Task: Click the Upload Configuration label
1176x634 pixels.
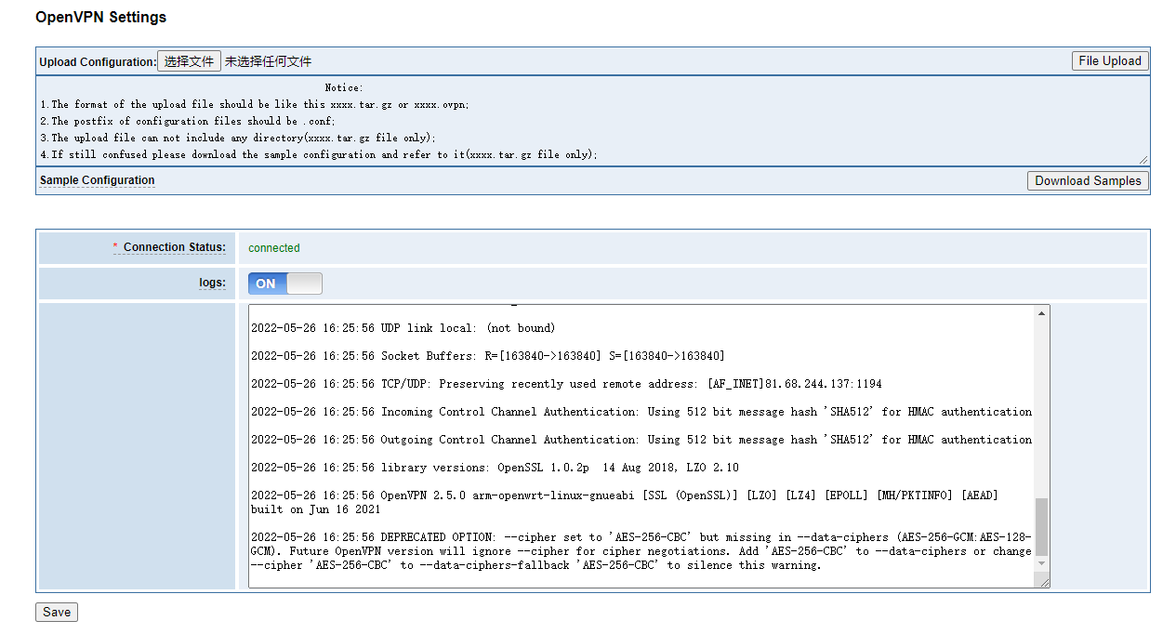Action: click(98, 62)
